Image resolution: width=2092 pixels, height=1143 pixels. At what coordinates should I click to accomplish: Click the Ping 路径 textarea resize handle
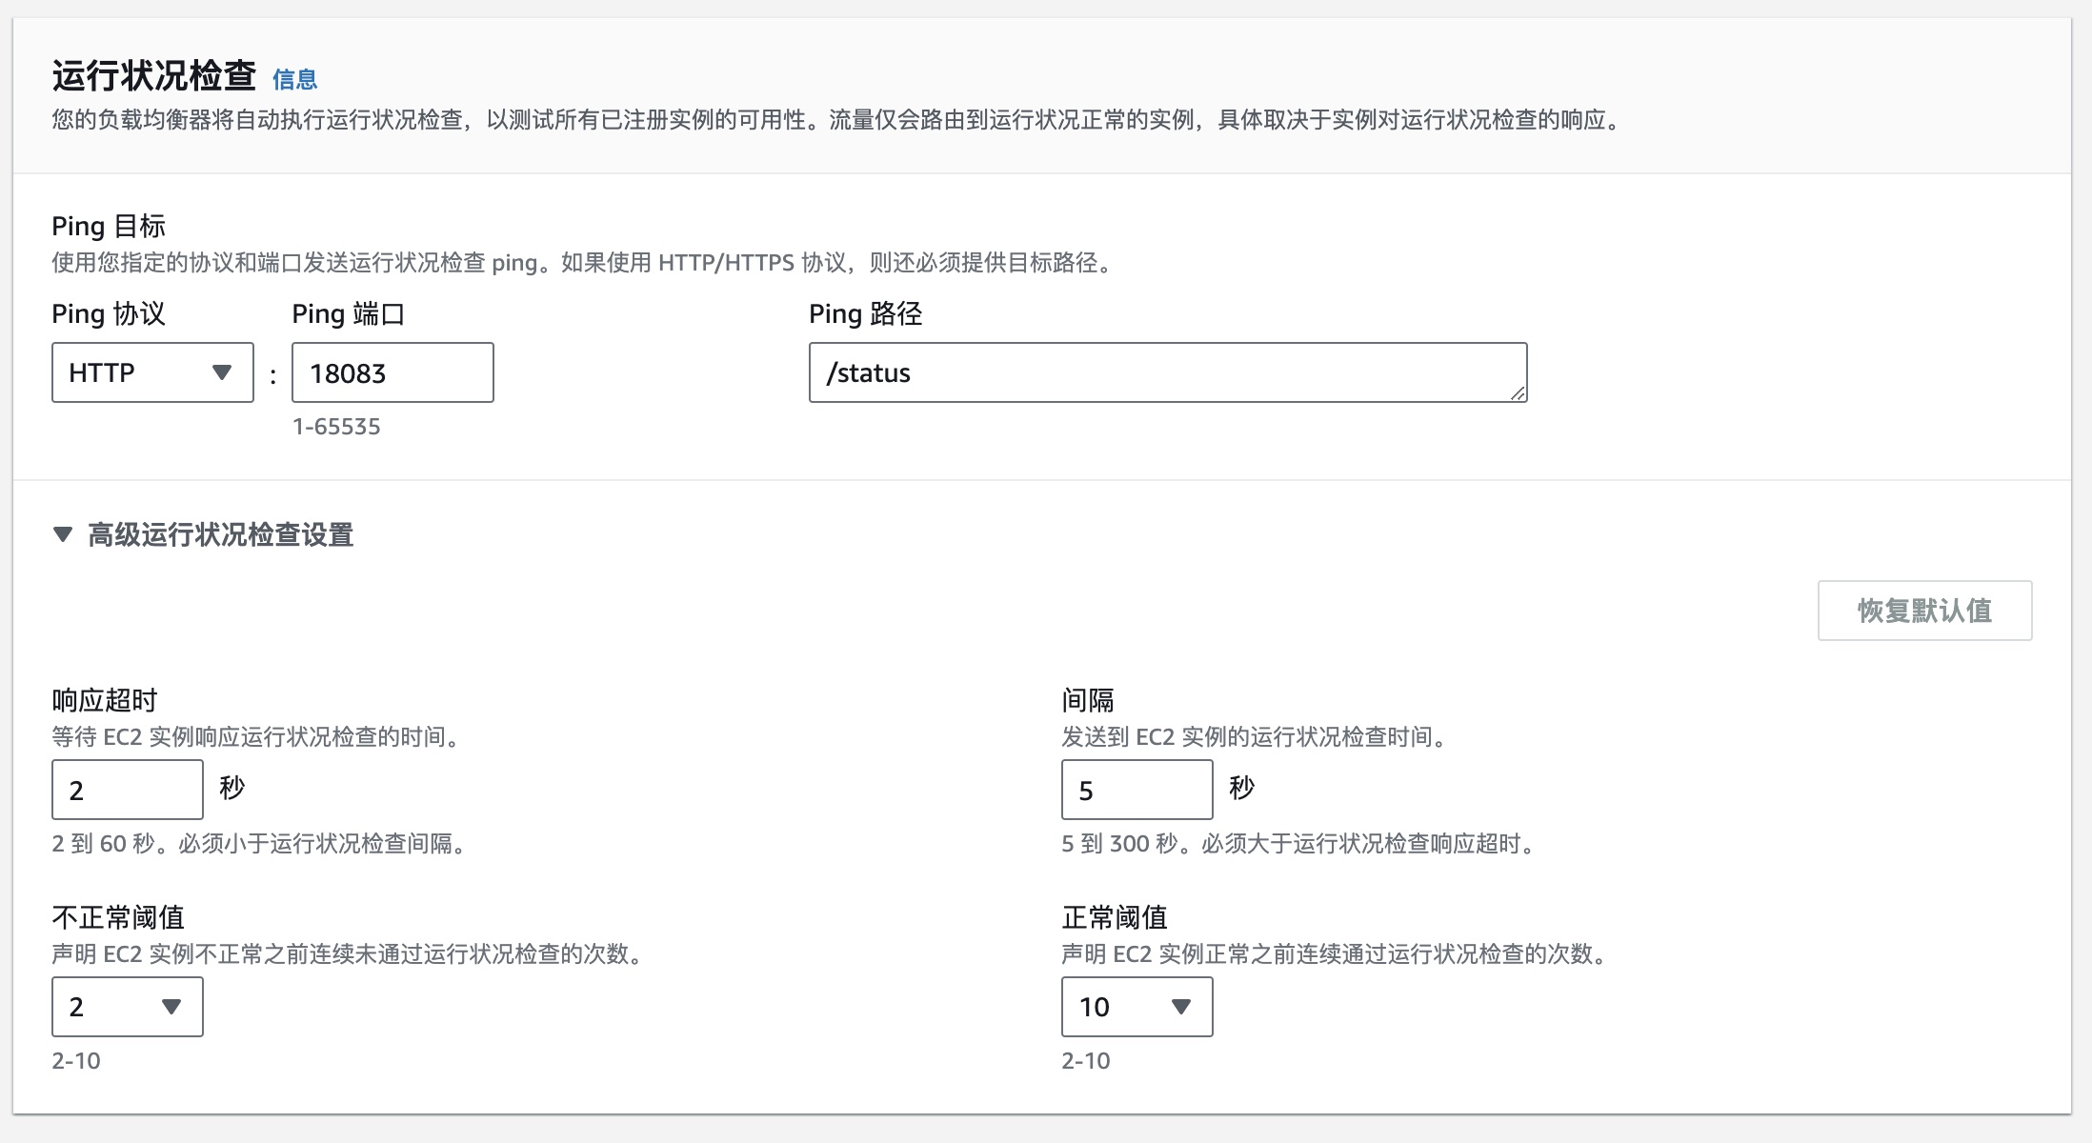[1518, 392]
